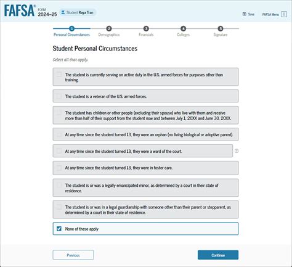Select step 2 Demographics circle
292x267 pixels.
tap(109, 28)
